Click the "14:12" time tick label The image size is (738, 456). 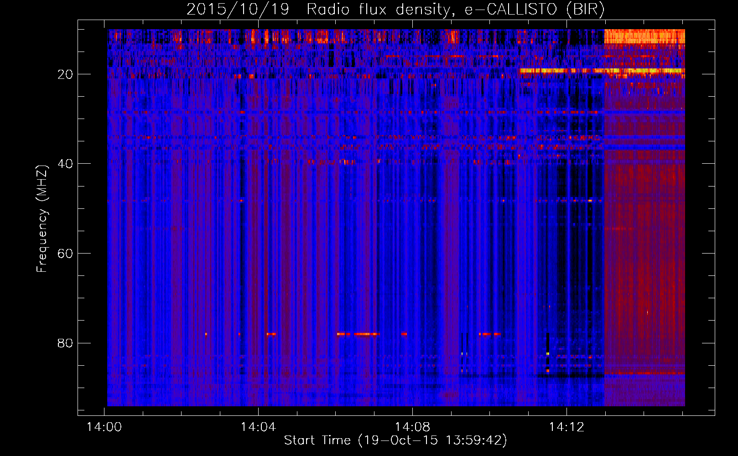click(567, 427)
